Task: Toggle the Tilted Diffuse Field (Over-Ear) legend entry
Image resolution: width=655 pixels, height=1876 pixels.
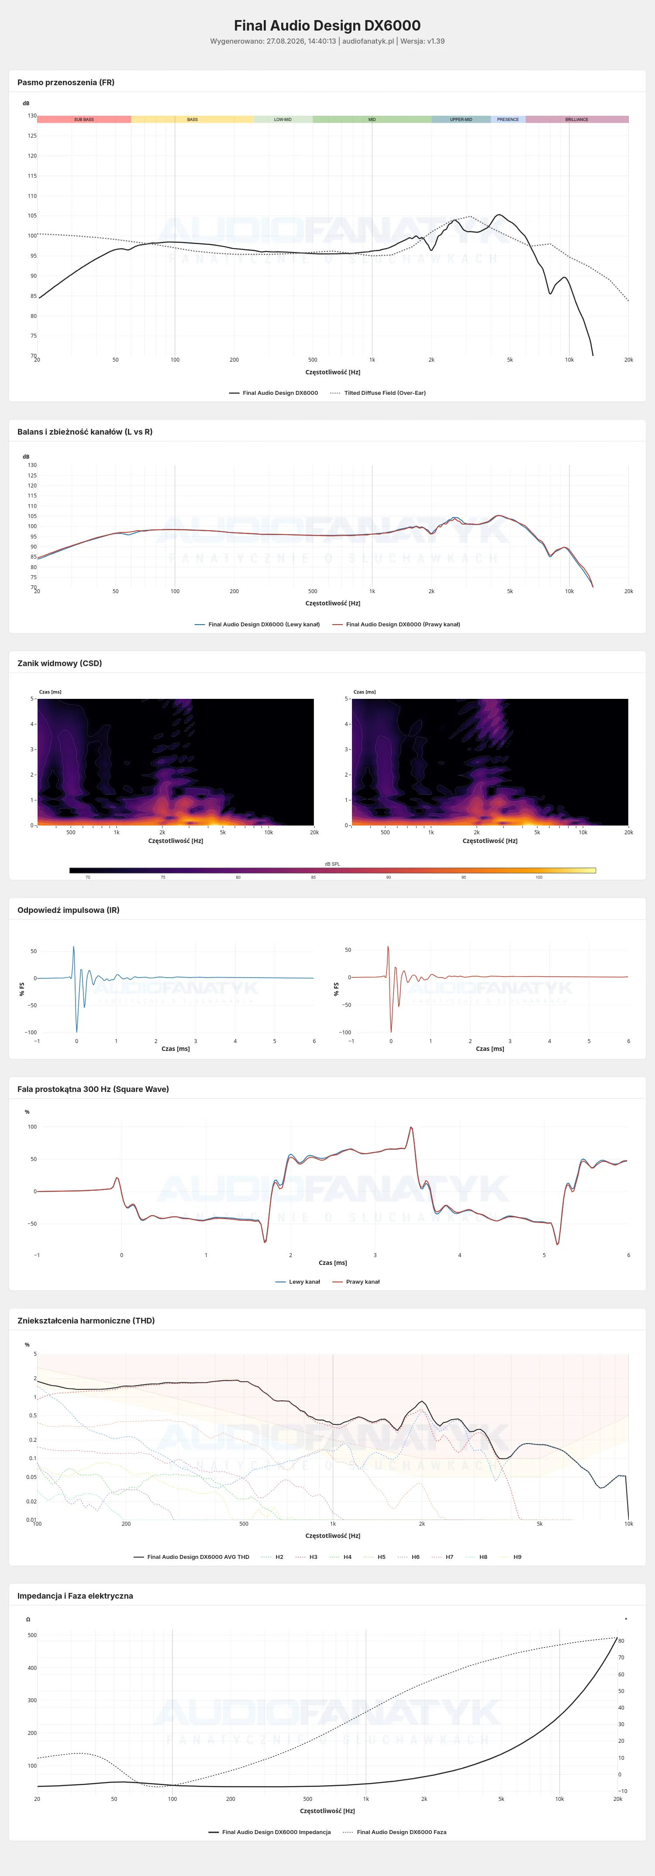Action: pos(378,393)
